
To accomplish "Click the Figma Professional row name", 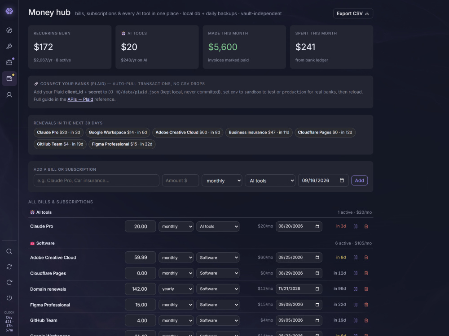I will 50,305.
